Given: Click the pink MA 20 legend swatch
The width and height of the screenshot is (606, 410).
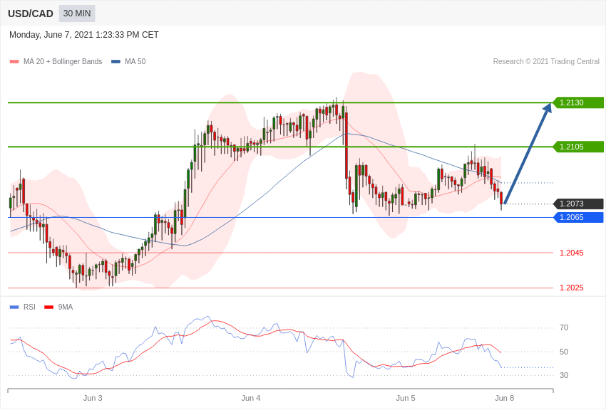Looking at the screenshot, I should 14,62.
